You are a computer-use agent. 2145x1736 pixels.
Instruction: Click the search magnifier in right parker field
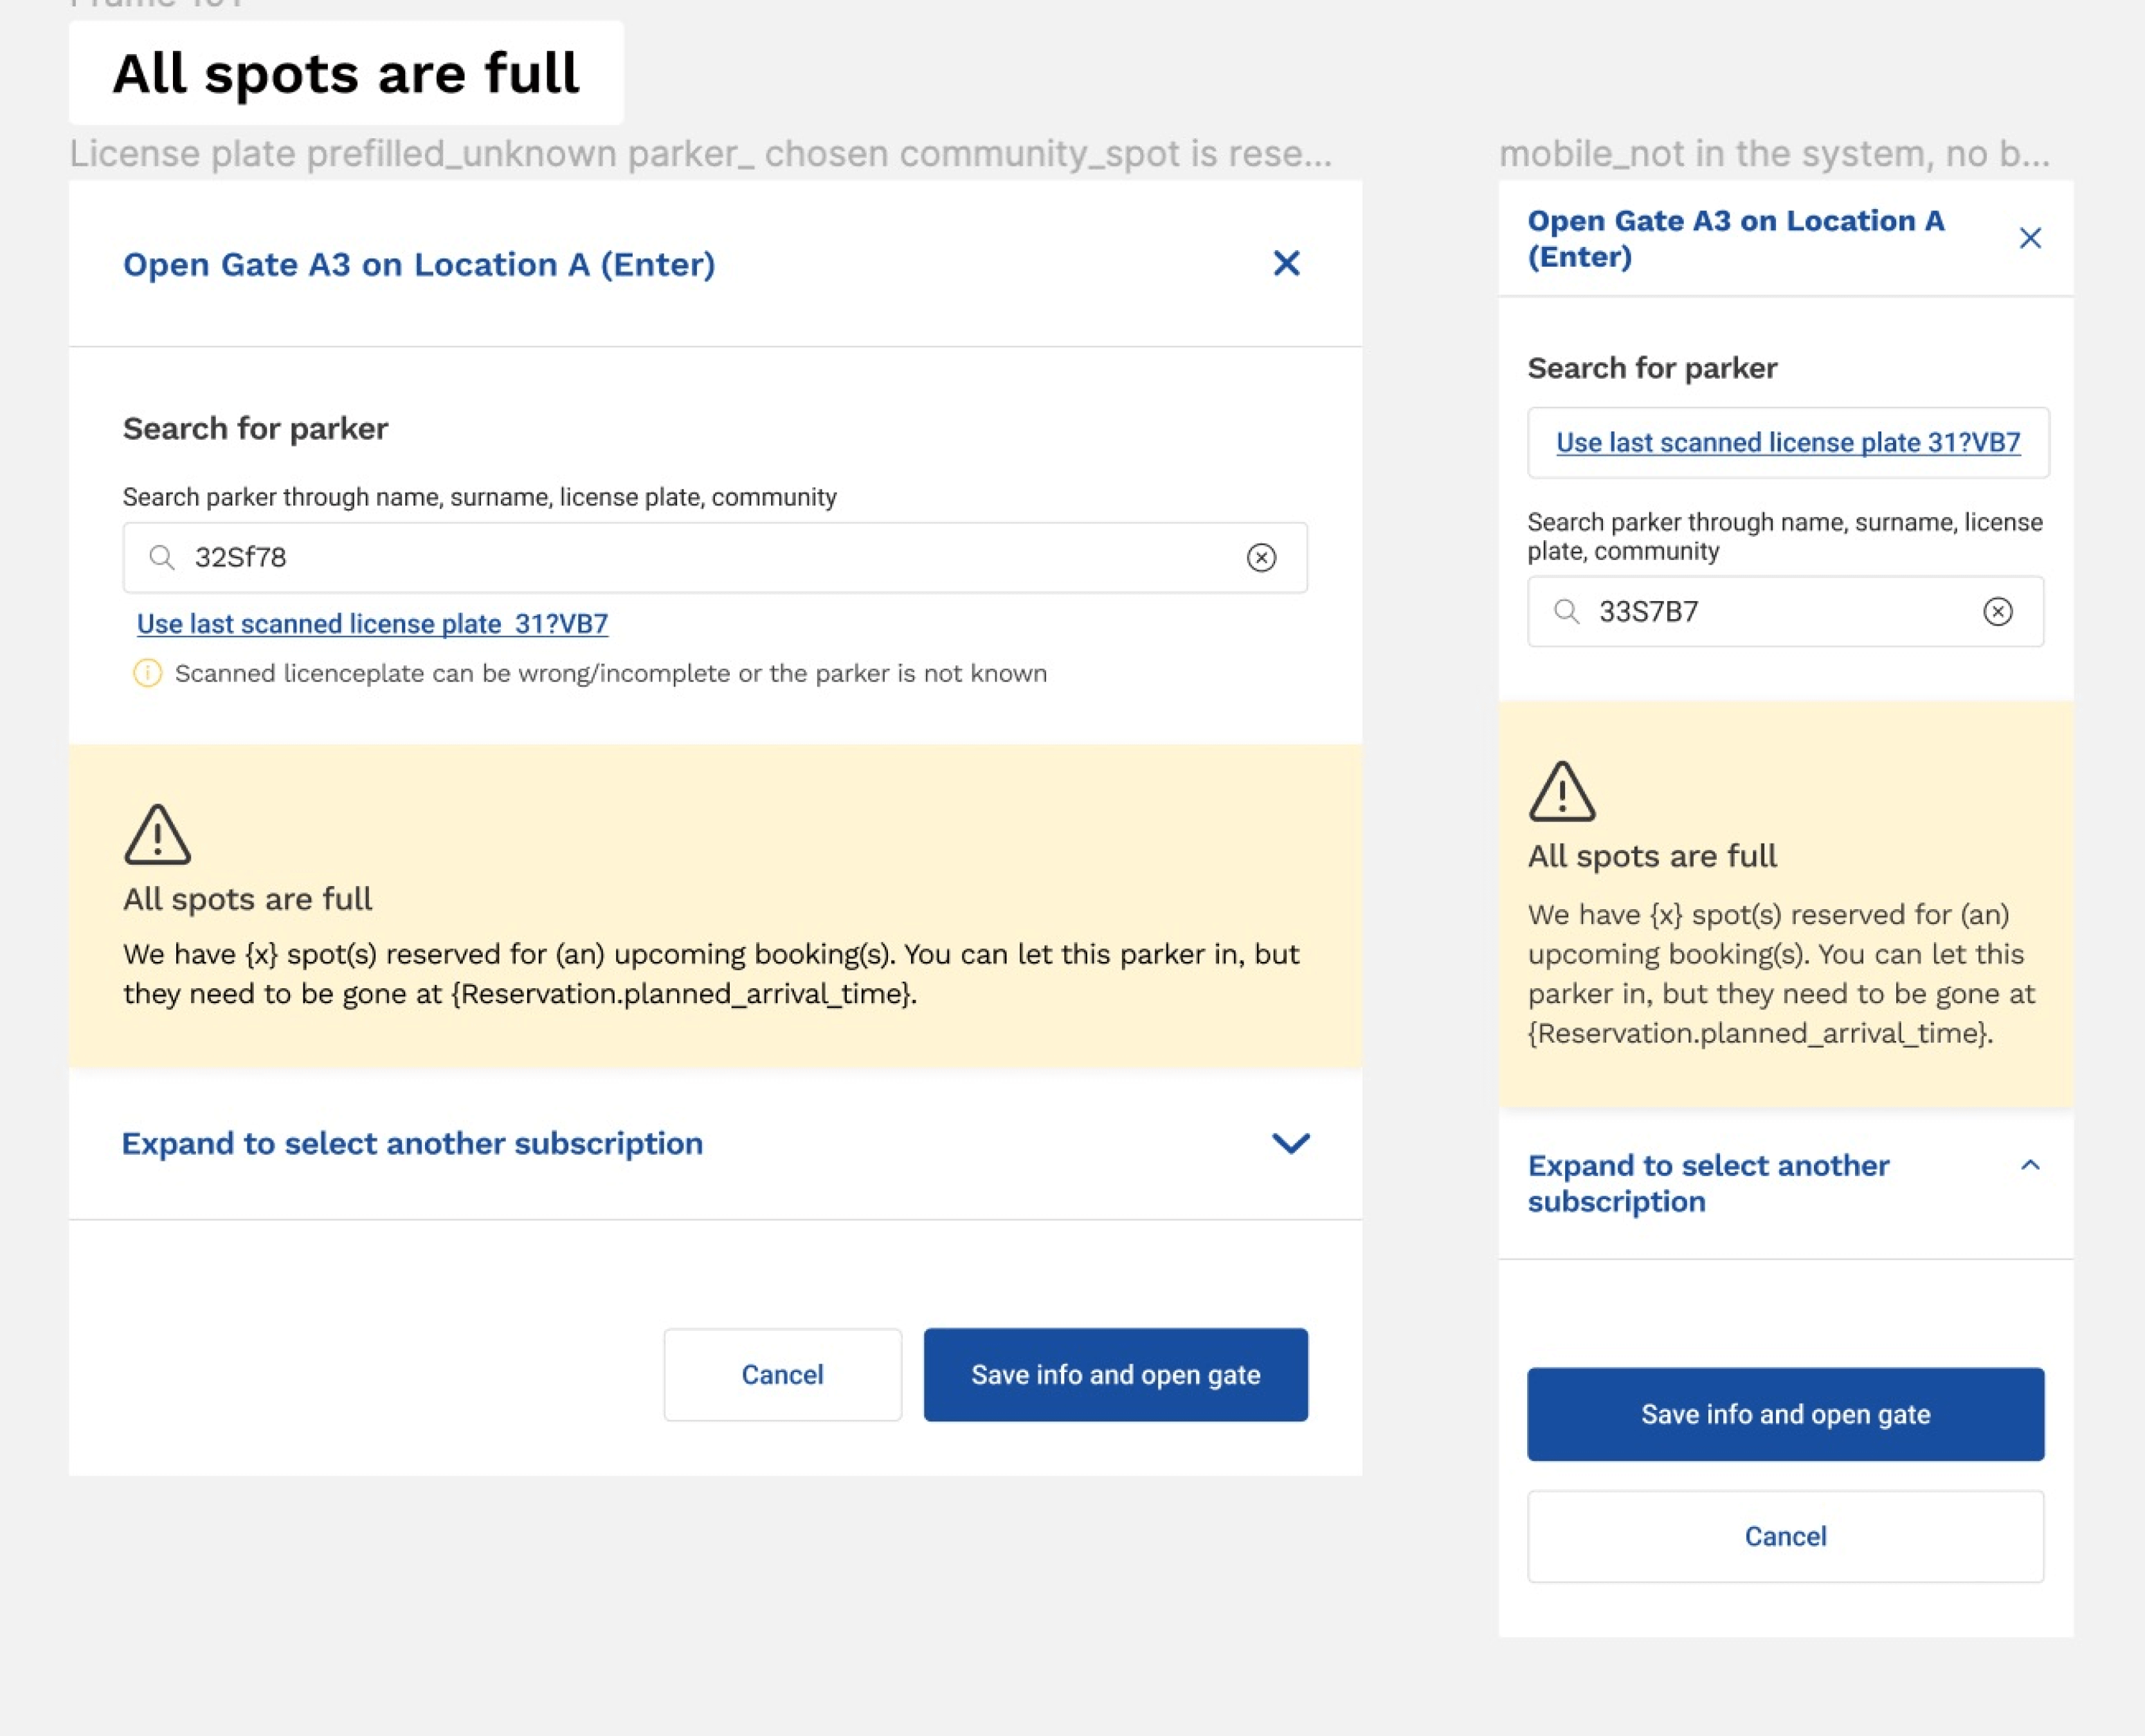(1568, 611)
